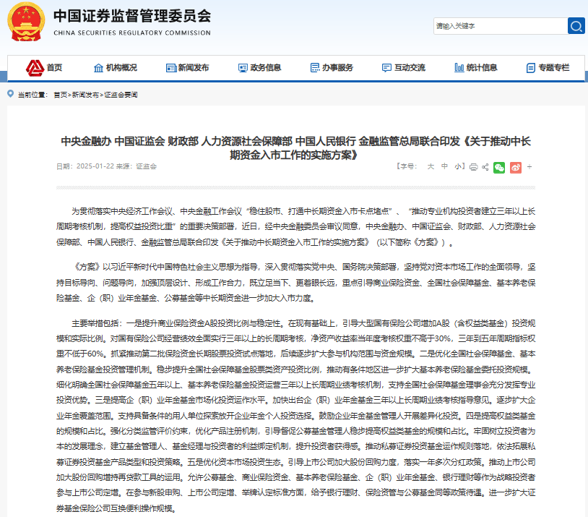Set article font size to 小
The height and width of the screenshot is (517, 588).
(x=459, y=167)
